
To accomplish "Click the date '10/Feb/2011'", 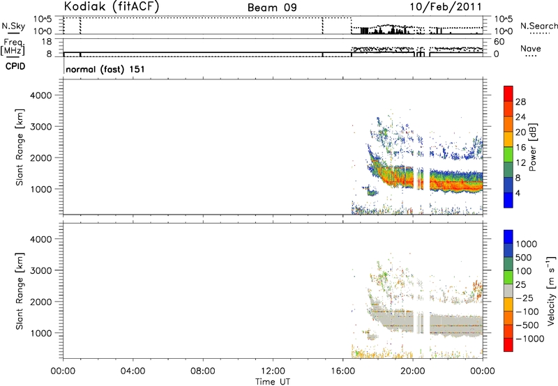I will click(446, 7).
